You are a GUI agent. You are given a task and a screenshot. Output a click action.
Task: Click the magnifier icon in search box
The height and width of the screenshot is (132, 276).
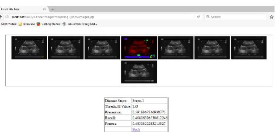click(208, 17)
